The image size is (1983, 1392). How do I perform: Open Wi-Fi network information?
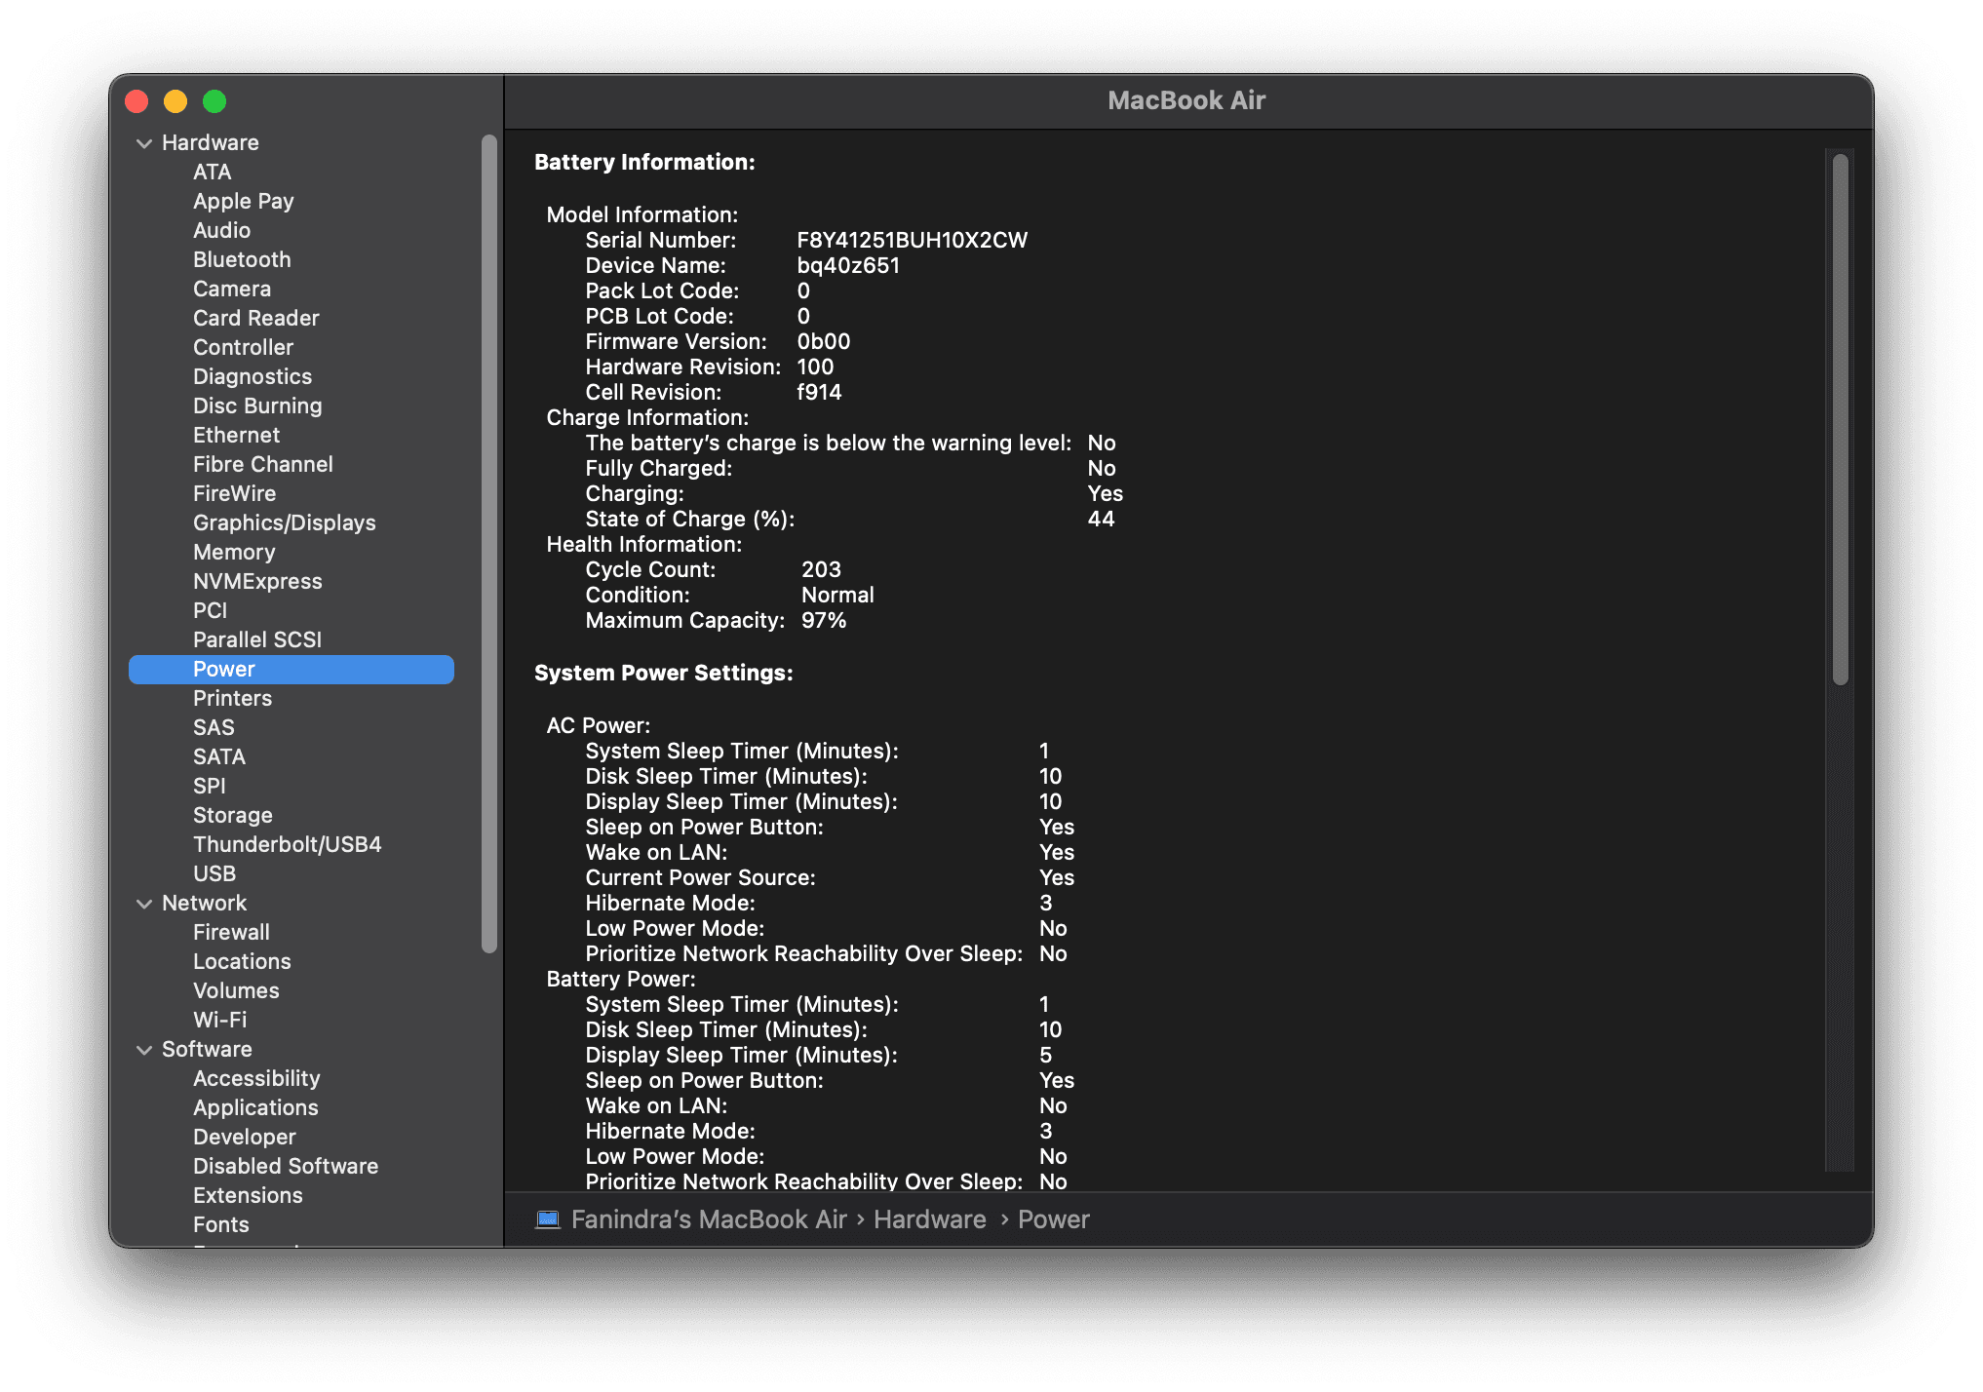219,1020
